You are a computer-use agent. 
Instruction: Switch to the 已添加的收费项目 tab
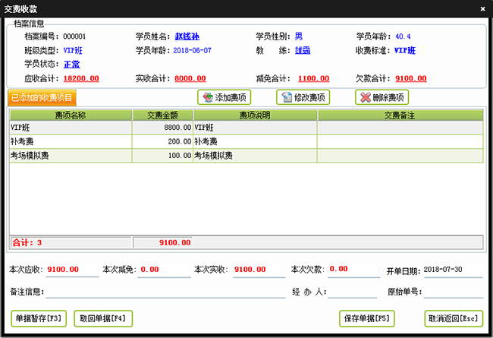pos(42,97)
